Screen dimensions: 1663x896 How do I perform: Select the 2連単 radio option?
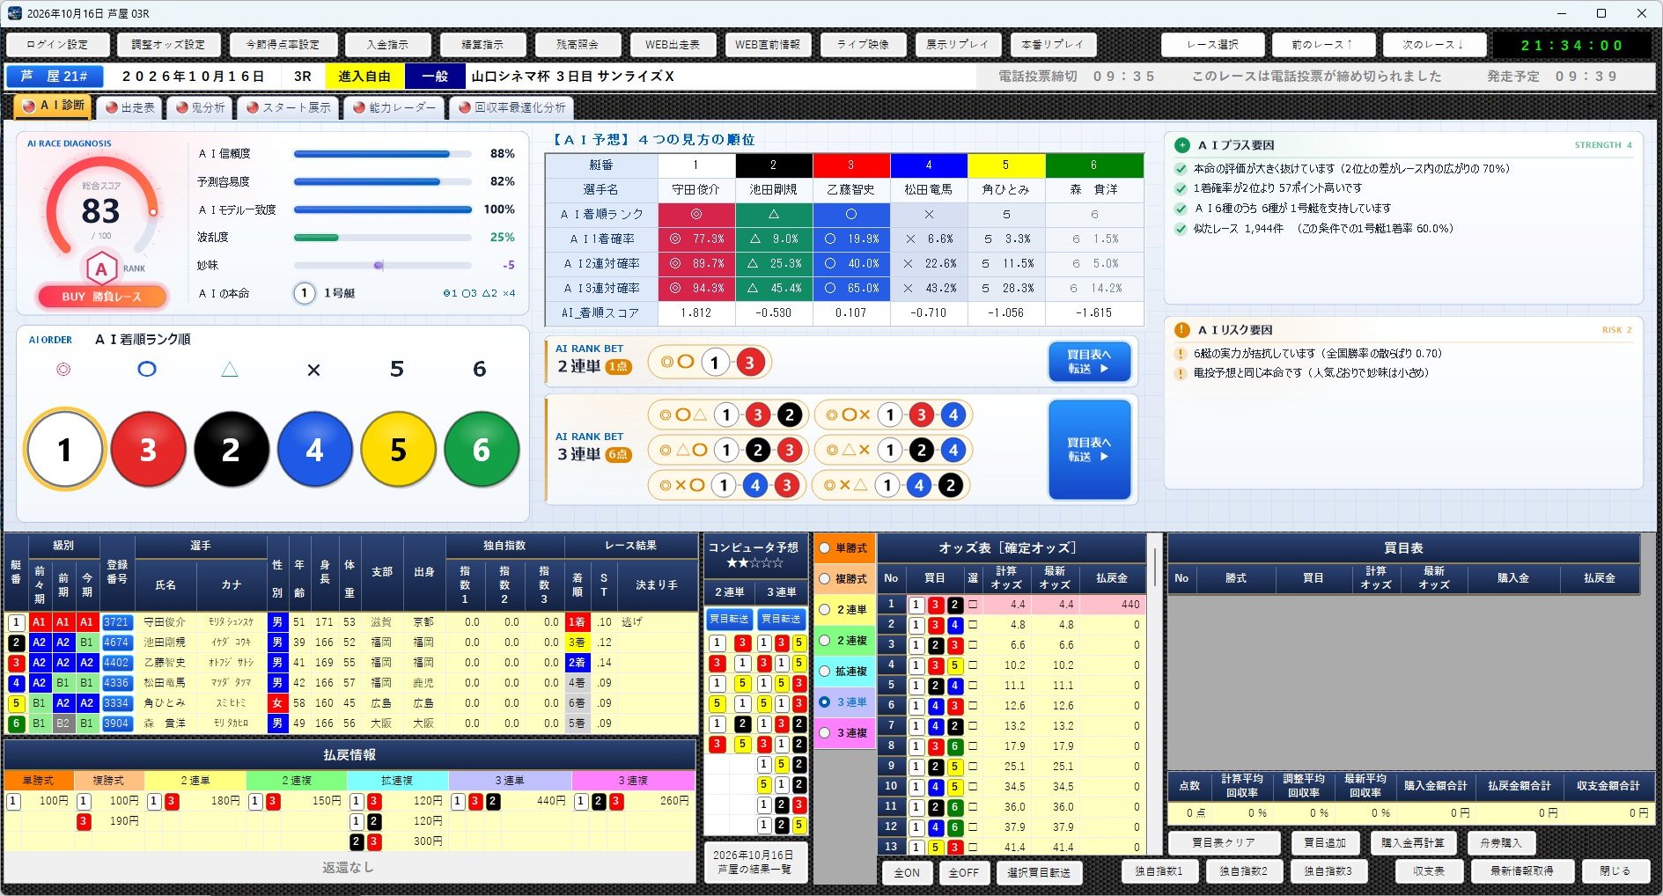tap(825, 610)
